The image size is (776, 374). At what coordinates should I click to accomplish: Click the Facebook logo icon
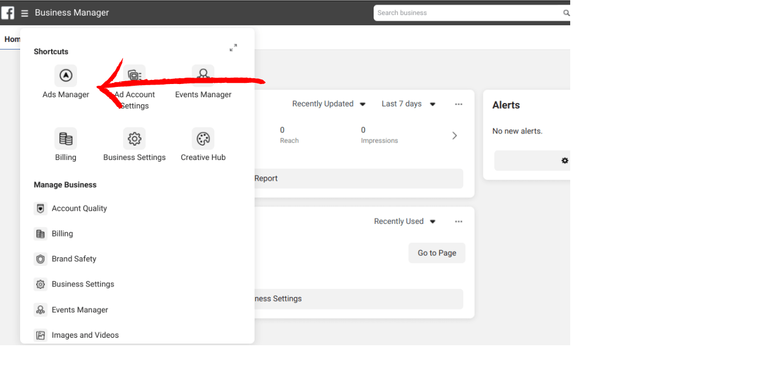tap(8, 13)
